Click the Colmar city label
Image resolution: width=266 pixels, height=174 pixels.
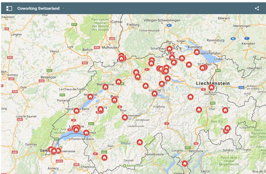coord(117,22)
